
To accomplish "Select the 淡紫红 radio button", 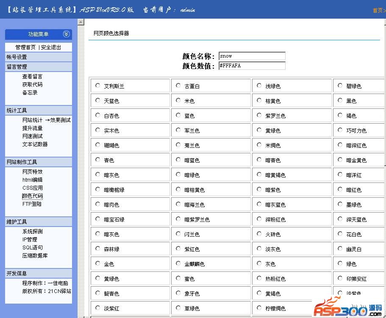I will pyautogui.click(x=98, y=308).
